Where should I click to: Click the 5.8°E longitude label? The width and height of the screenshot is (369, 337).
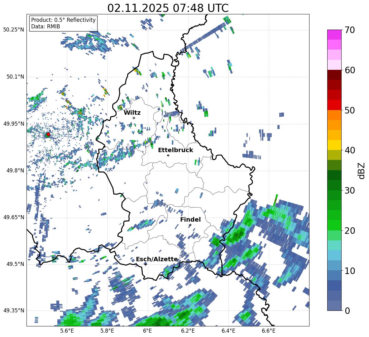pos(107,331)
